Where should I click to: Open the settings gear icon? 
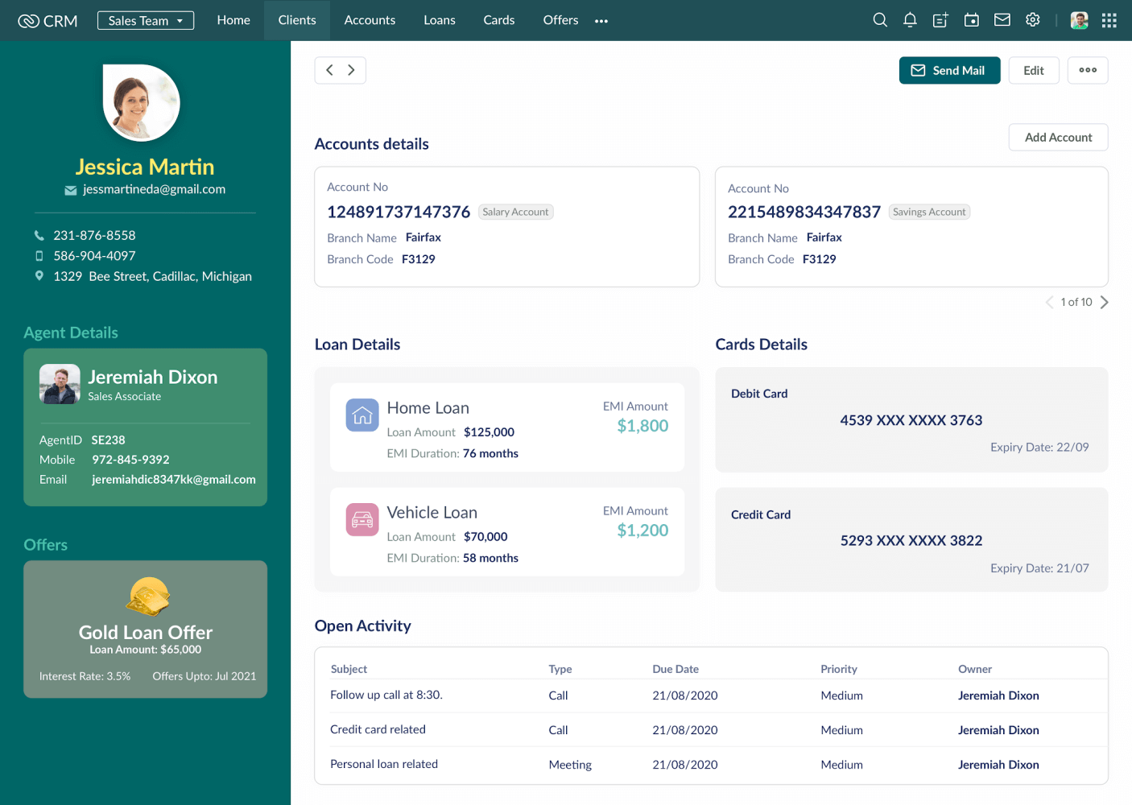(1033, 20)
